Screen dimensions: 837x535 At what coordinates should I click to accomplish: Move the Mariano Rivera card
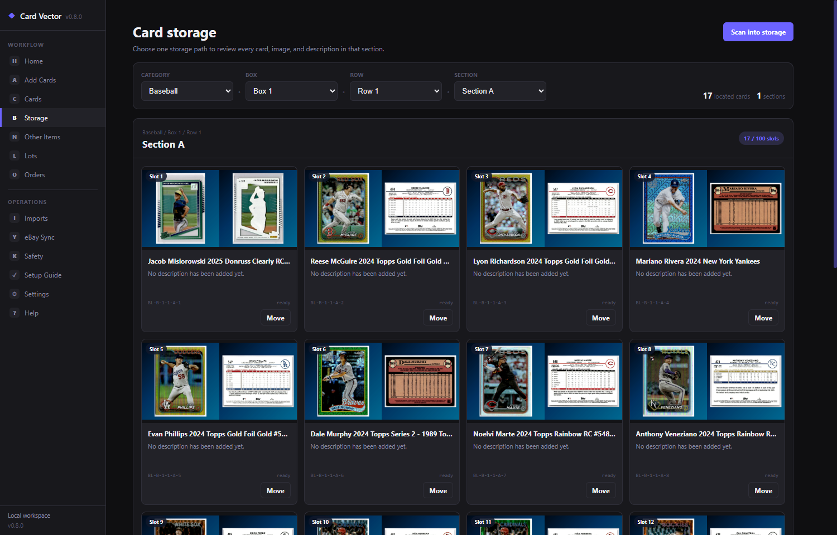point(763,318)
